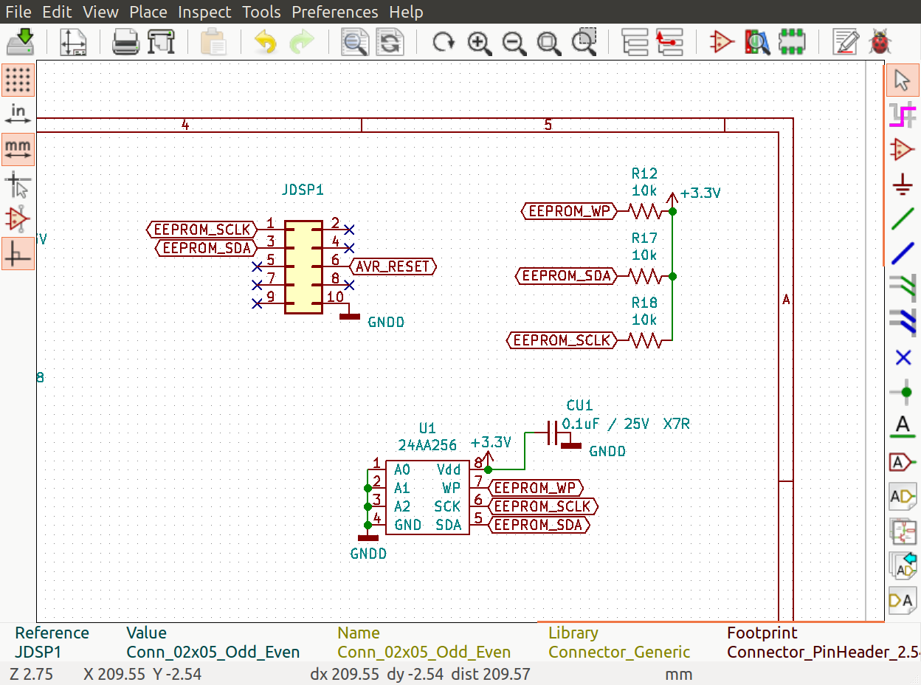The width and height of the screenshot is (921, 685).
Task: Toggle orthogonal wire and bus mode
Action: coord(18,254)
